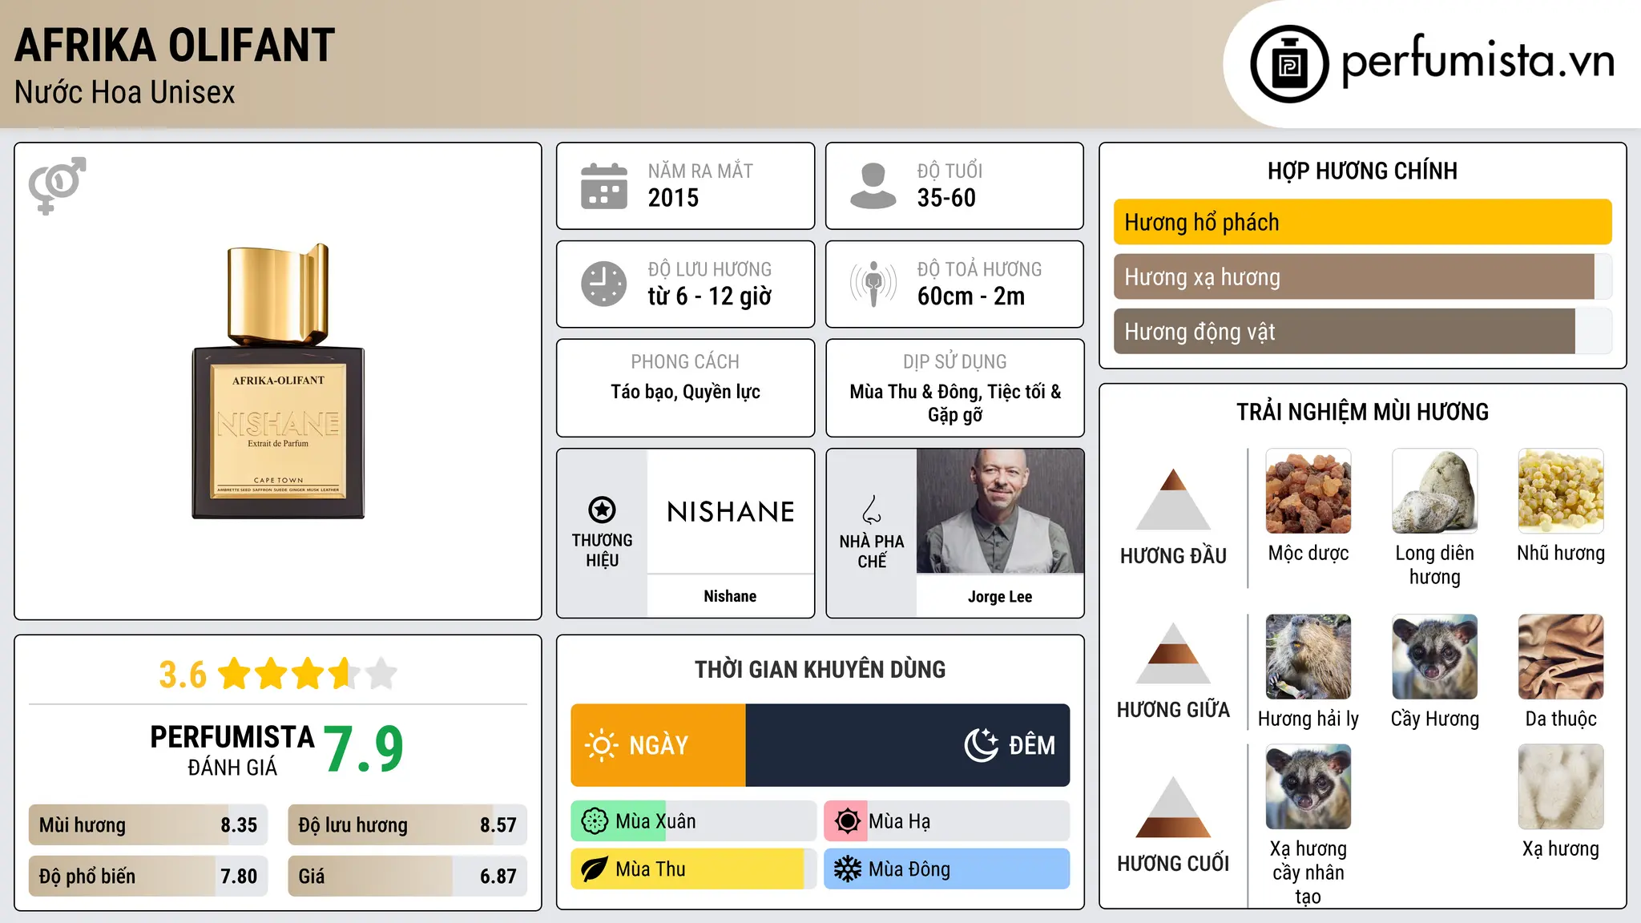1641x923 pixels.
Task: Click the HỢP HƯƠNG CHÍNH heading
Action: [1362, 171]
